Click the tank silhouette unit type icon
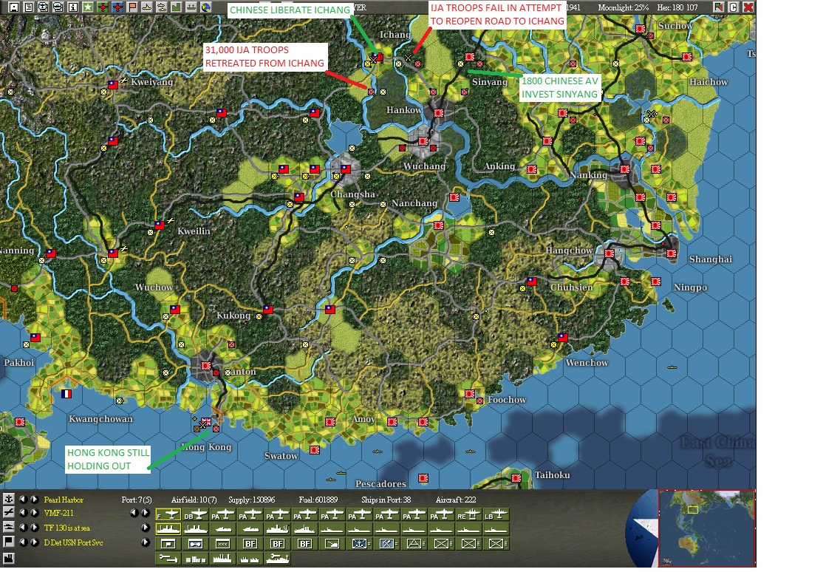The height and width of the screenshot is (572, 840). pos(332,544)
